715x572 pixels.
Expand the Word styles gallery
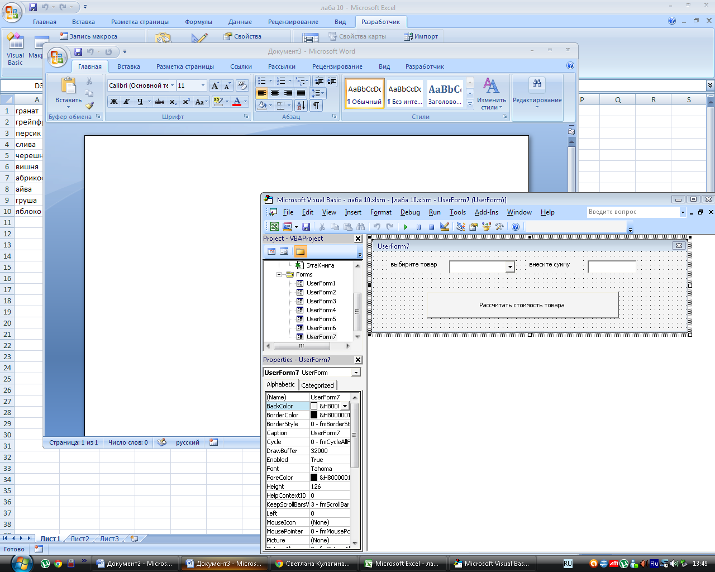pyautogui.click(x=470, y=104)
